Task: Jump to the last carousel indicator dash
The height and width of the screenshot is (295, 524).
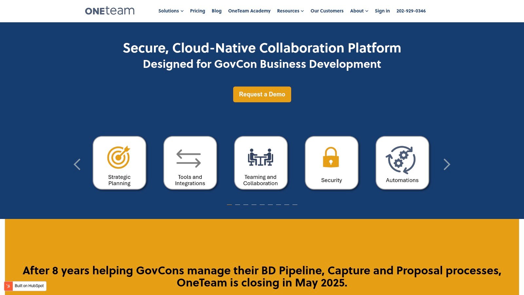Action: click(x=295, y=205)
